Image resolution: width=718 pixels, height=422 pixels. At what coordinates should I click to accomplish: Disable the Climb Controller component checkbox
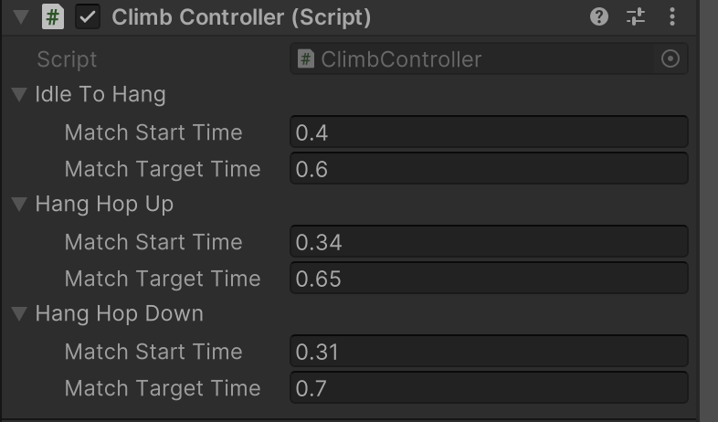[89, 16]
